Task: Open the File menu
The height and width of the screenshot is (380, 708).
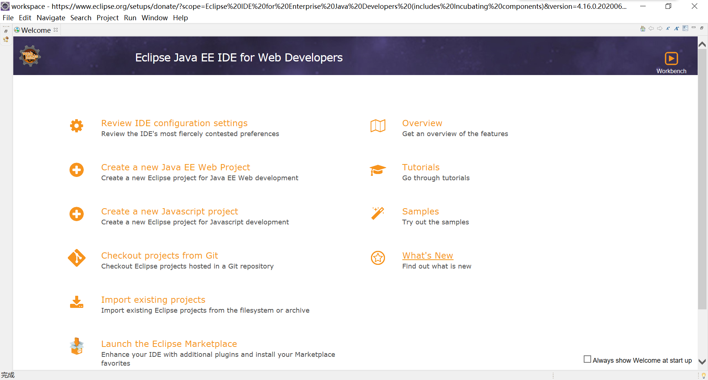Action: point(8,18)
